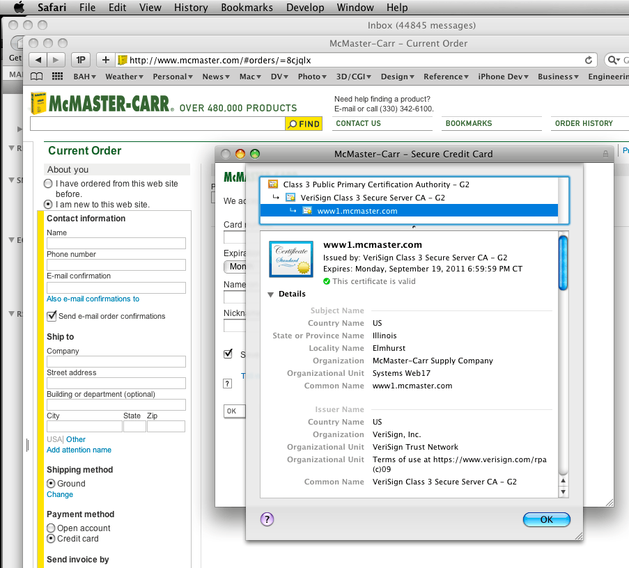Click the green certificate valid checkmark

[x=327, y=281]
